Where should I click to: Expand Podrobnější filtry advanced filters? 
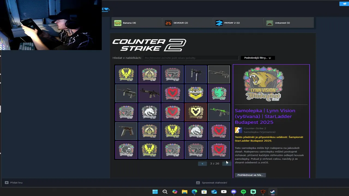click(x=258, y=58)
